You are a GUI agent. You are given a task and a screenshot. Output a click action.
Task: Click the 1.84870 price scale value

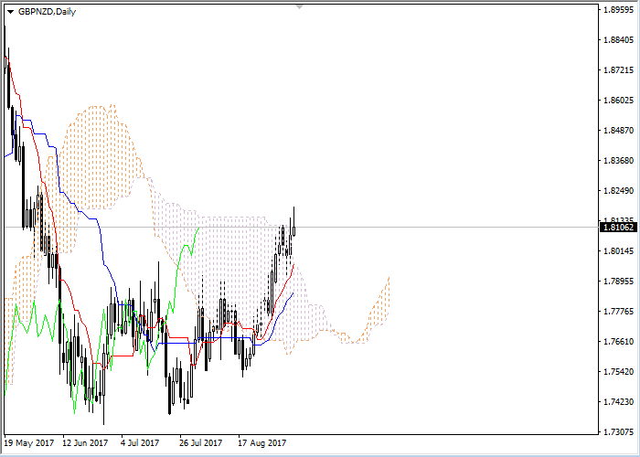tap(619, 130)
